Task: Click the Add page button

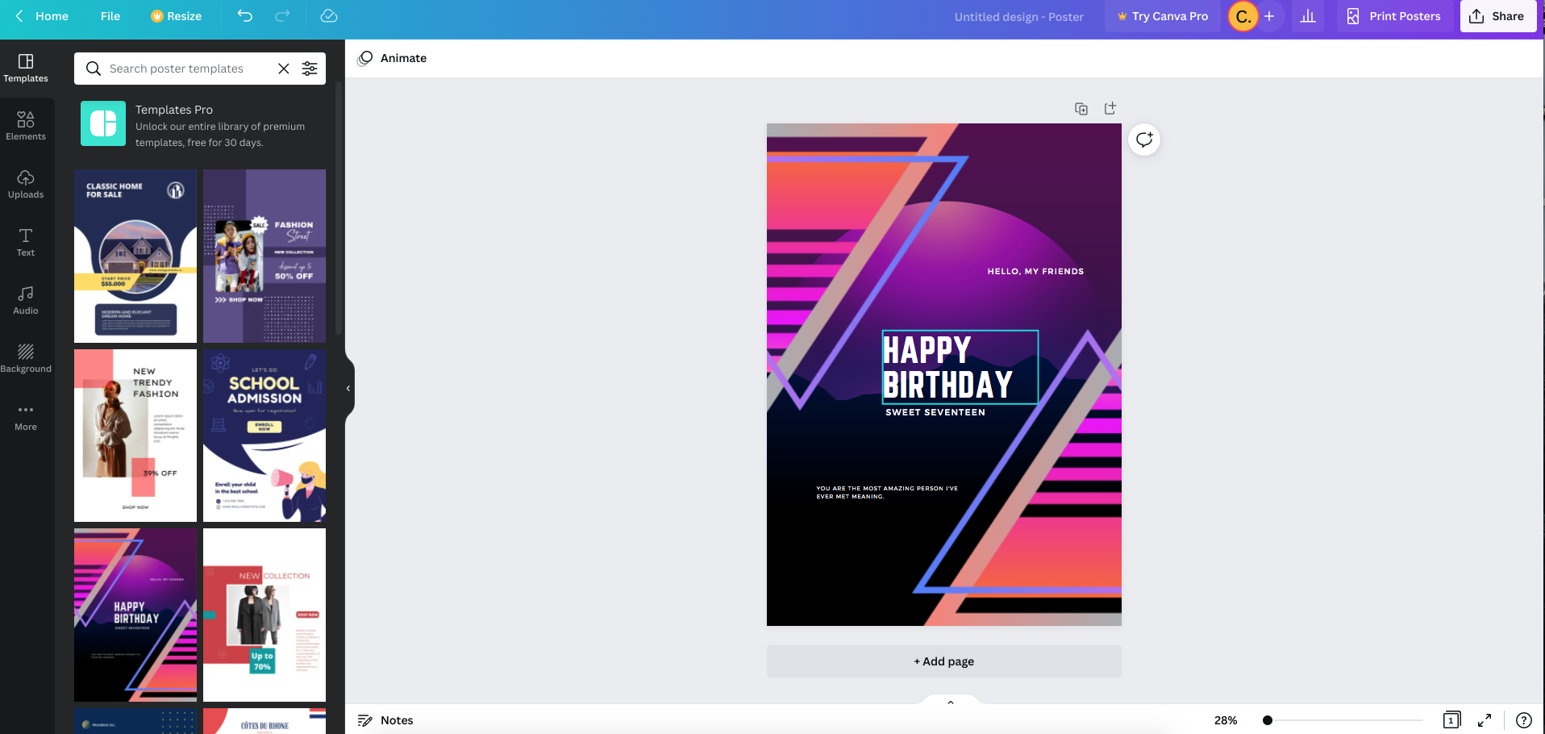Action: [x=943, y=661]
